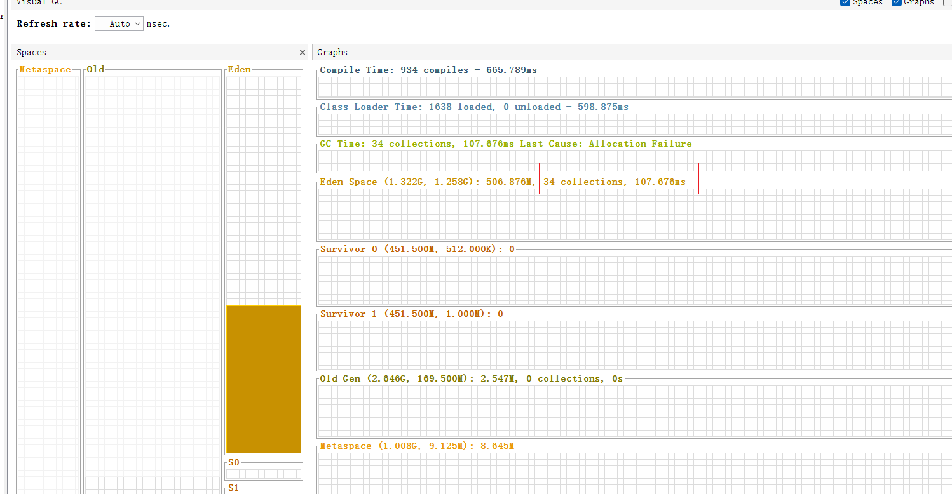The image size is (952, 494).
Task: Select the Old Gen graph
Action: [634, 411]
